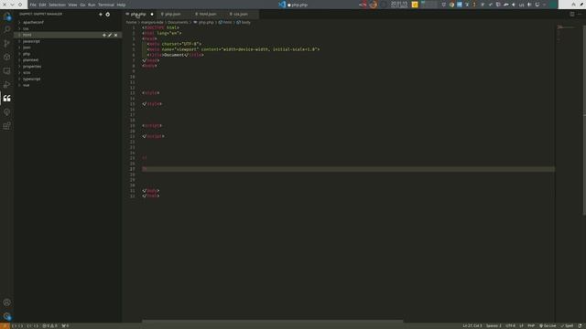
Task: Expand the plaintext snippet group
Action: coord(68,60)
